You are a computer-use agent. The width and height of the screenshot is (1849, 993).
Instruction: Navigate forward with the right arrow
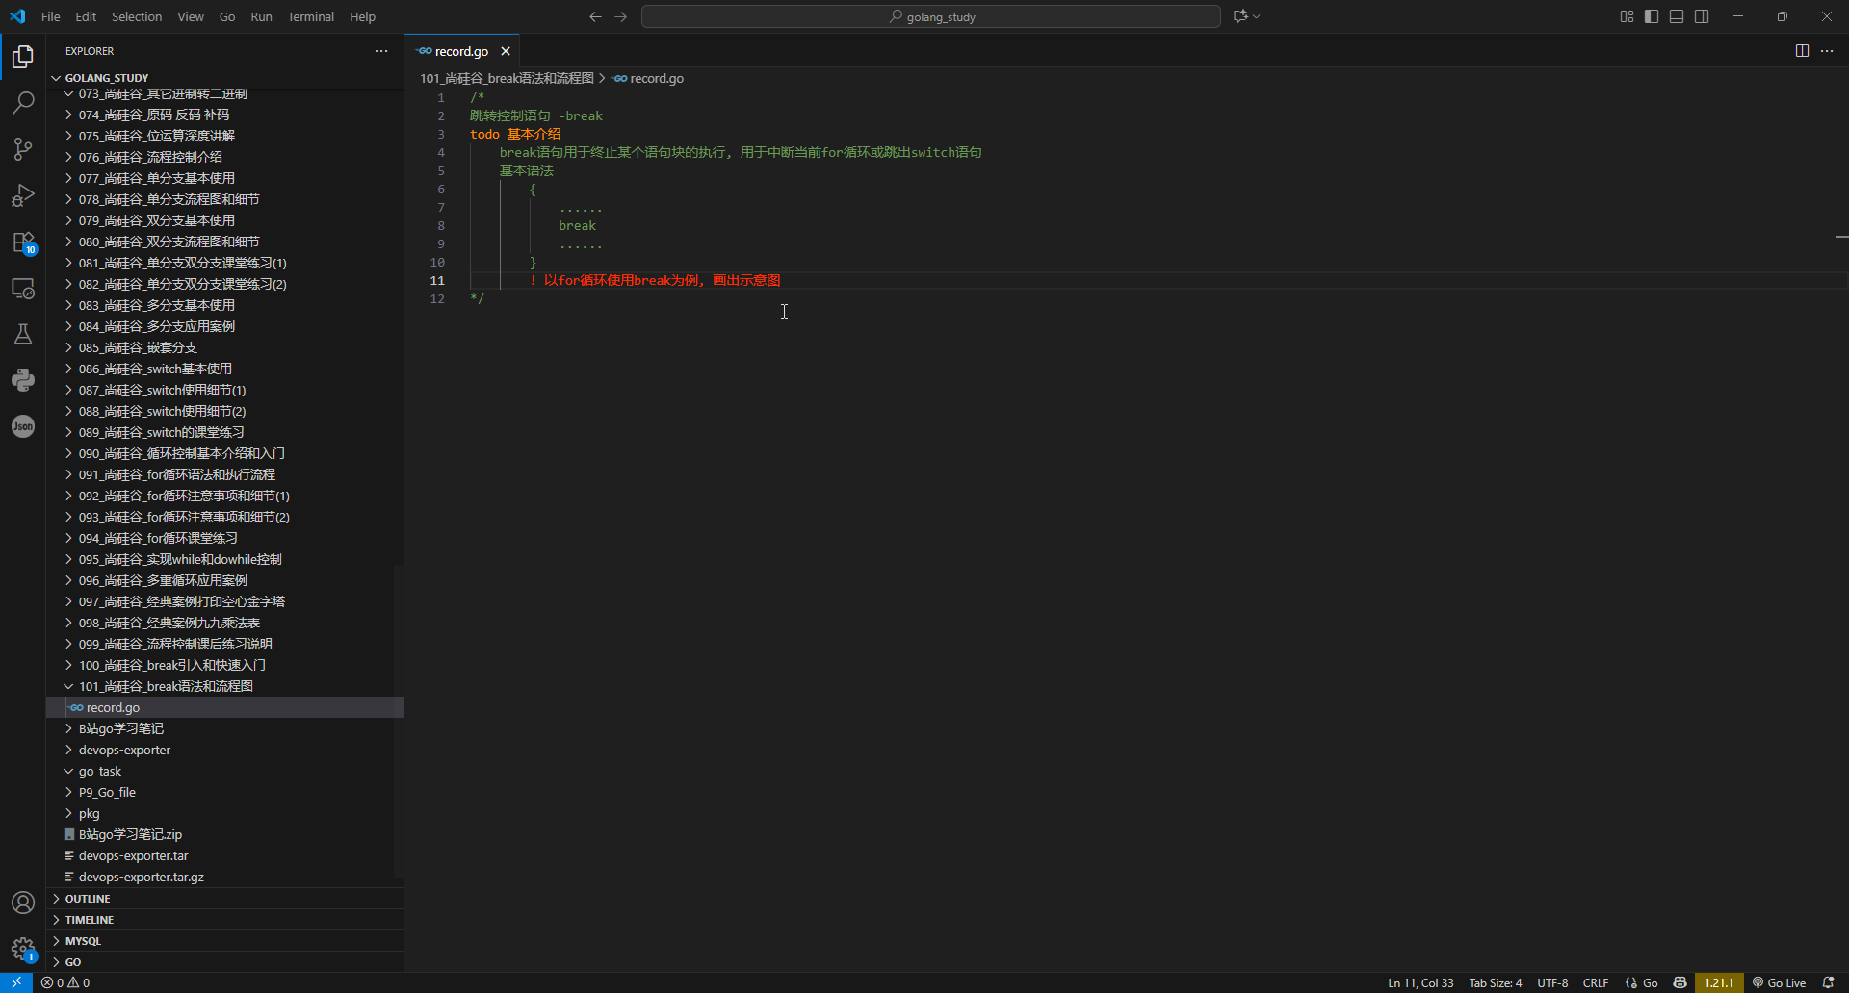(x=621, y=16)
